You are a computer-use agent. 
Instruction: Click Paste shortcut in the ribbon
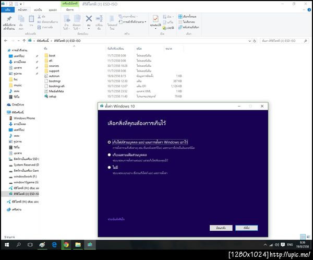pyautogui.click(x=45, y=27)
